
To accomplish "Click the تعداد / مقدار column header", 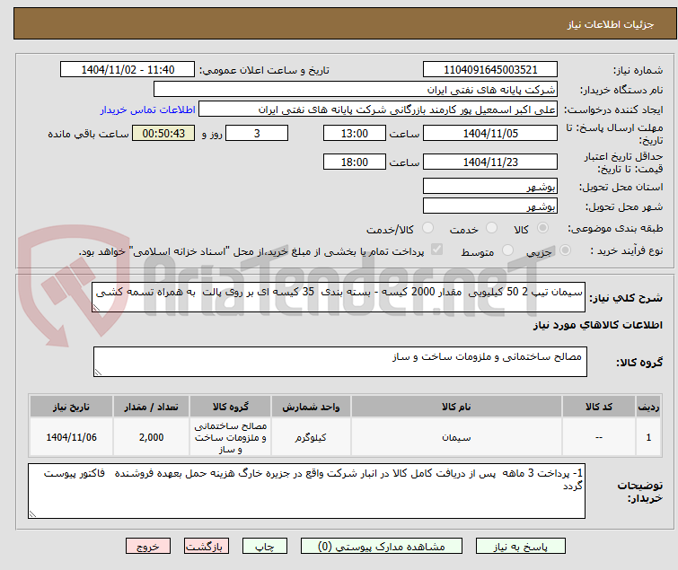I will click(151, 408).
